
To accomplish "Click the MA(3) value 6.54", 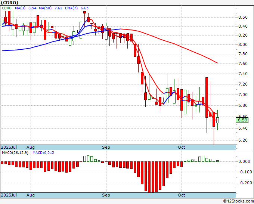I will [x=32, y=8].
